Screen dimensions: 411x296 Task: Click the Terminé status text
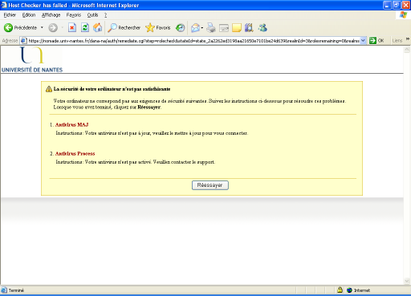(x=16, y=290)
